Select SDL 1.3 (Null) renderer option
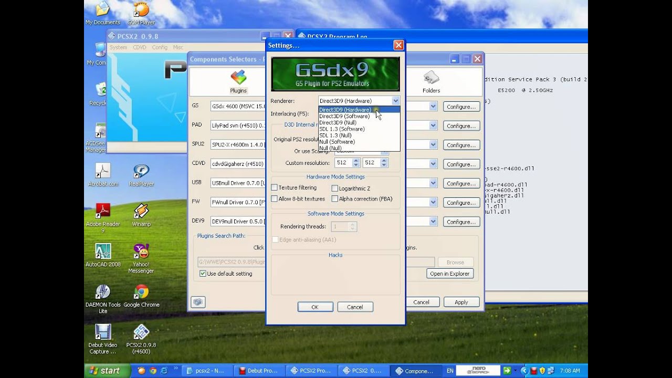This screenshot has width=672, height=378. (x=359, y=135)
